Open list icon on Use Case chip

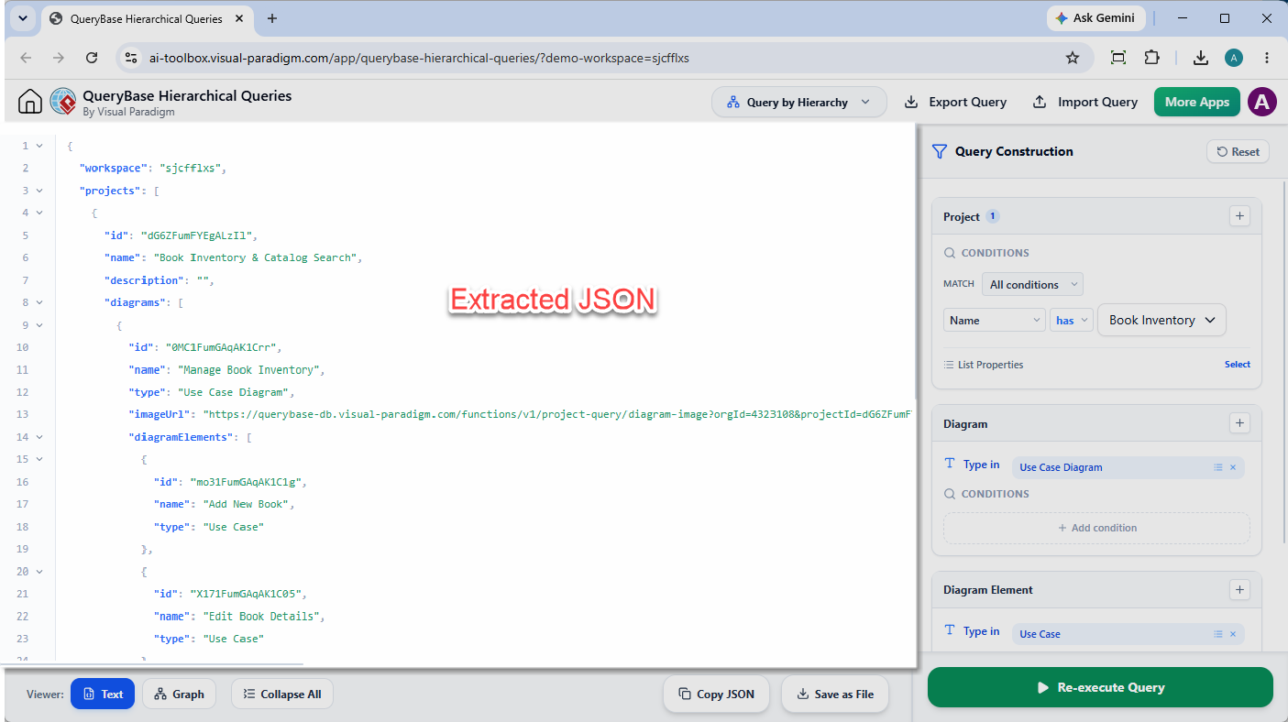coord(1218,634)
